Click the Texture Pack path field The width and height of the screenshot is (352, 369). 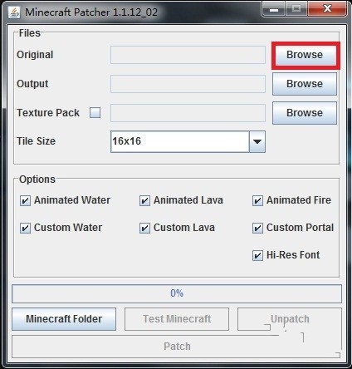coord(188,113)
